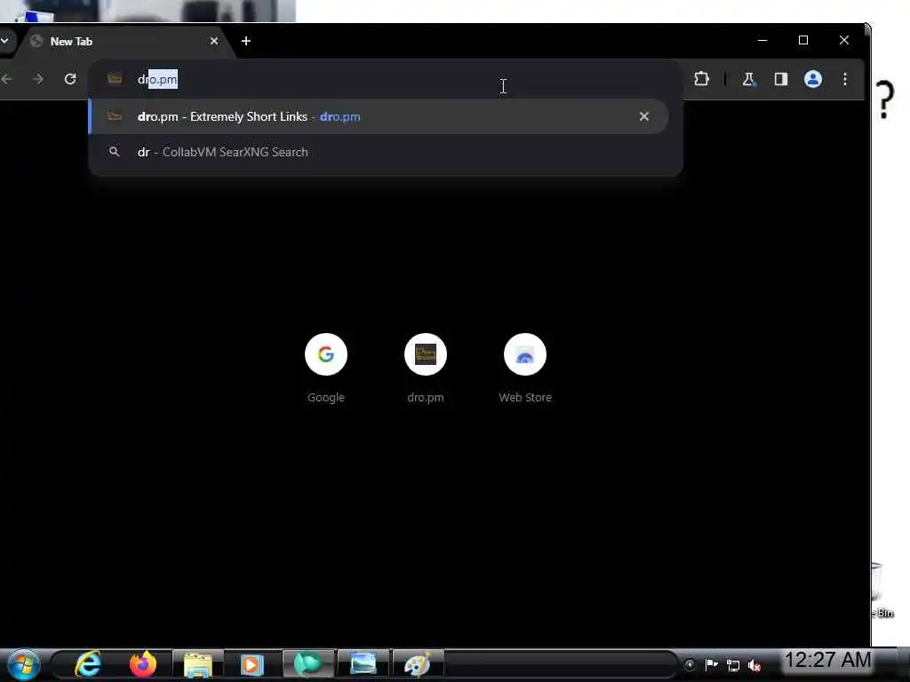The height and width of the screenshot is (682, 910).
Task: Open the picture viewer taskbar icon
Action: click(363, 664)
